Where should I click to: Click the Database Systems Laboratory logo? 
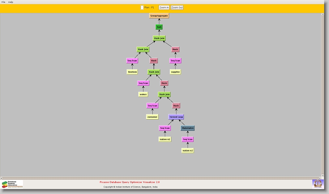(x=12, y=184)
